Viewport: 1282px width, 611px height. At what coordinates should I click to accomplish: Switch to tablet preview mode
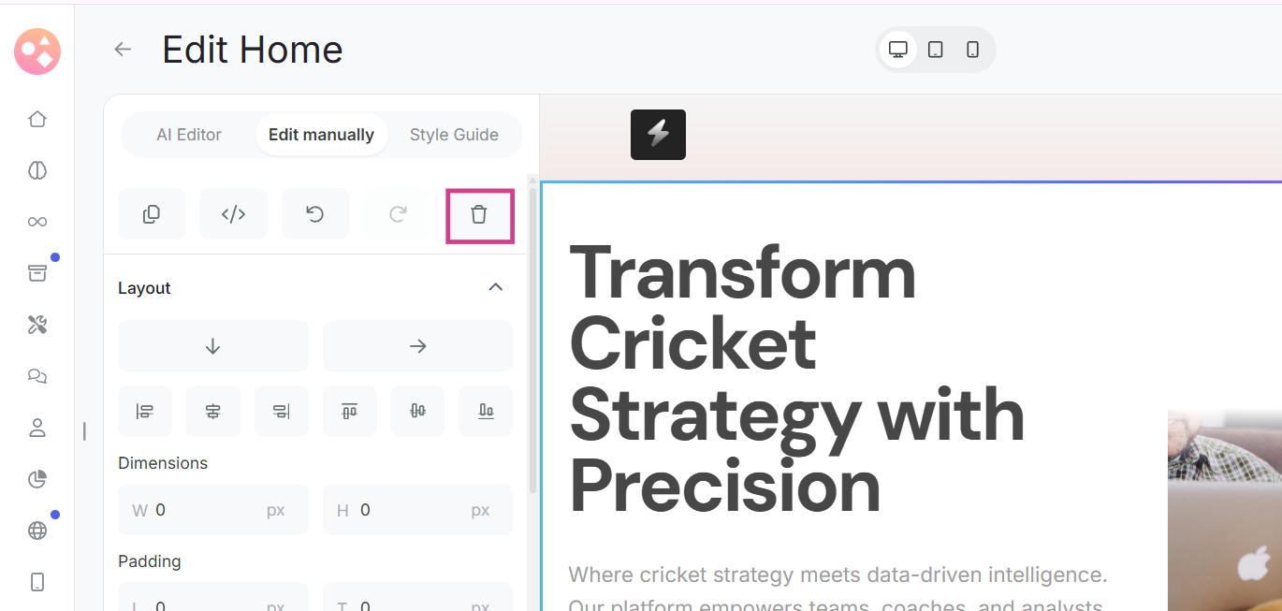[935, 50]
